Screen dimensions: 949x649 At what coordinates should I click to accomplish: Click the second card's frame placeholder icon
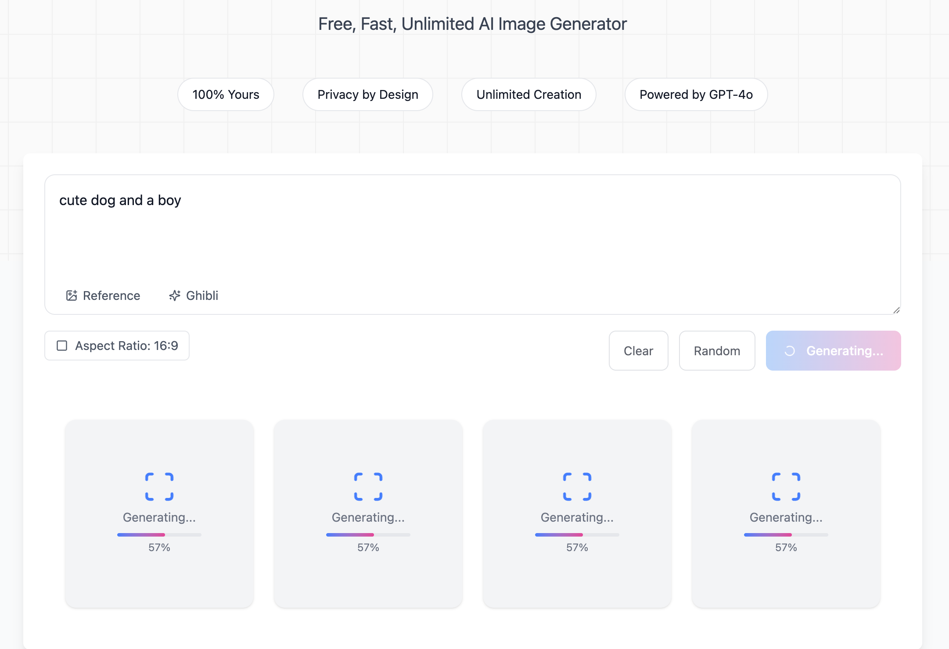(368, 487)
